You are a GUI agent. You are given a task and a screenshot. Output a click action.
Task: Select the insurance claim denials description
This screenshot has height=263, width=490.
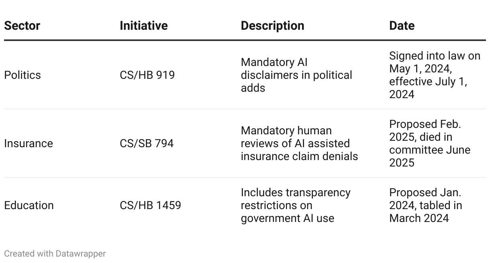click(x=299, y=144)
